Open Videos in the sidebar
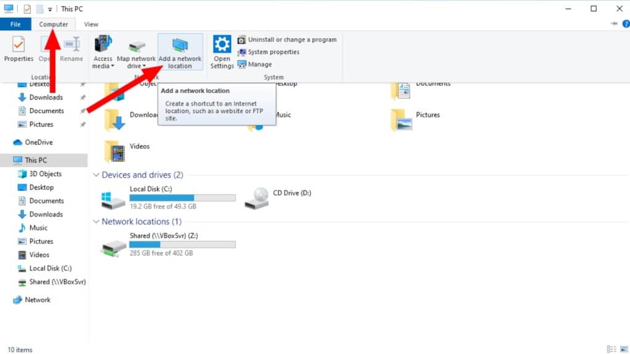630x354 pixels. 39,255
